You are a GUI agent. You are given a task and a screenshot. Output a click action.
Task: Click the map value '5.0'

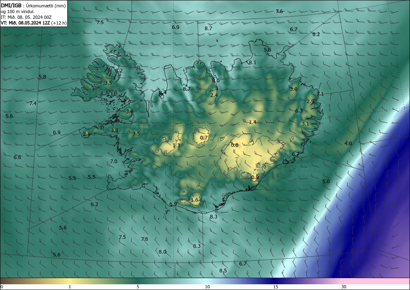(326, 182)
